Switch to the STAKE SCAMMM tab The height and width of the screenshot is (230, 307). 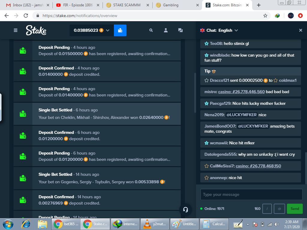127,5
